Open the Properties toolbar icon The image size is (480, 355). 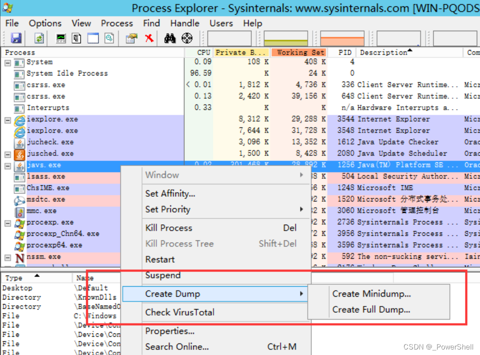[131, 39]
